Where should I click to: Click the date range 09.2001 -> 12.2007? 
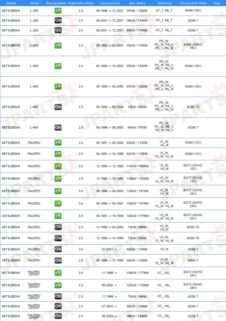point(110,30)
